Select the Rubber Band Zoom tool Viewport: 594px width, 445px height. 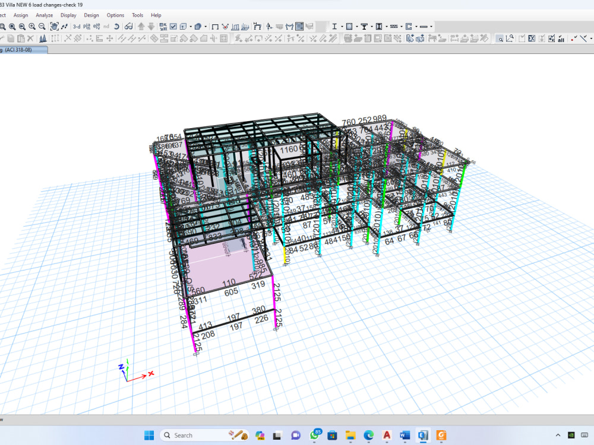click(x=4, y=26)
